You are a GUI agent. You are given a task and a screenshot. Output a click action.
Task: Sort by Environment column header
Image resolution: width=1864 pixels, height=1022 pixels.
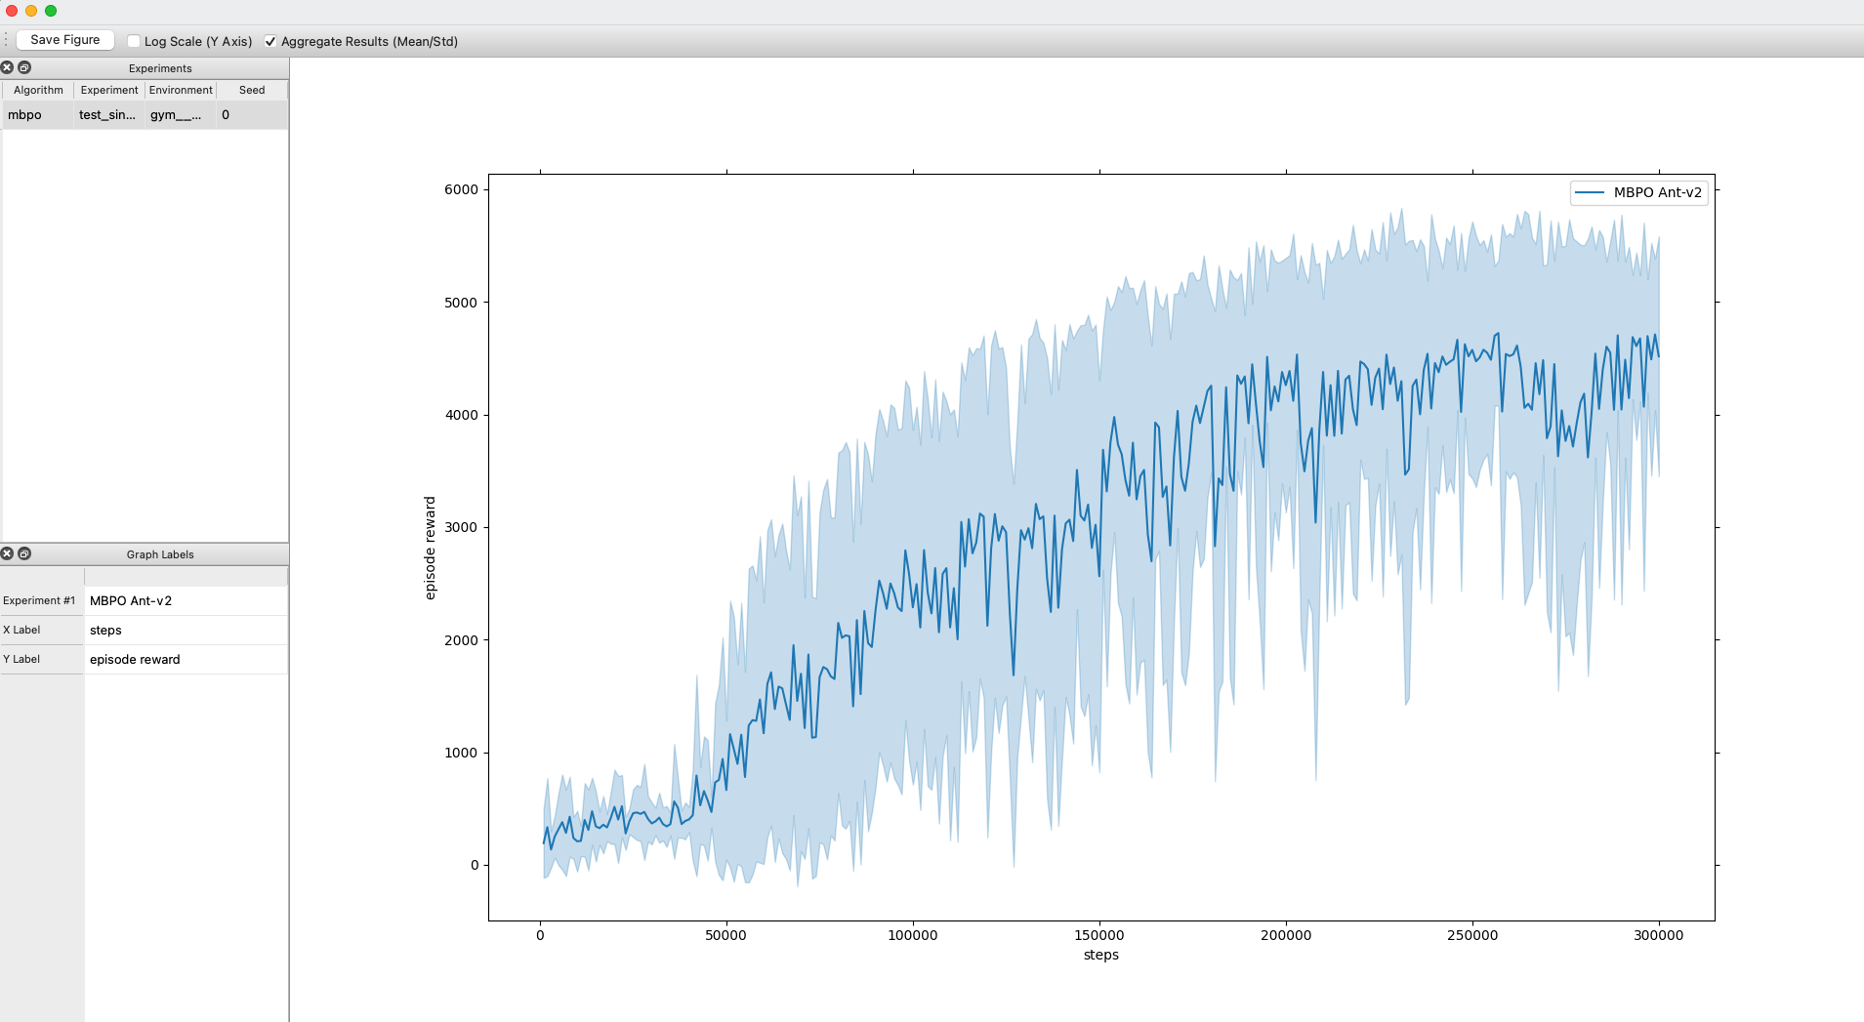point(181,90)
